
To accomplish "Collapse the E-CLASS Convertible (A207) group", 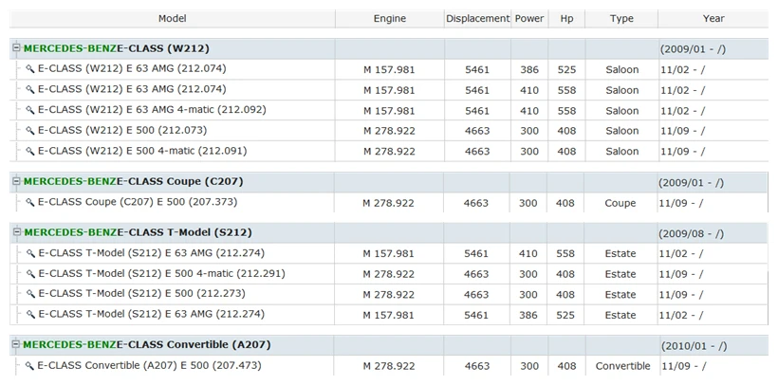I will pos(16,344).
